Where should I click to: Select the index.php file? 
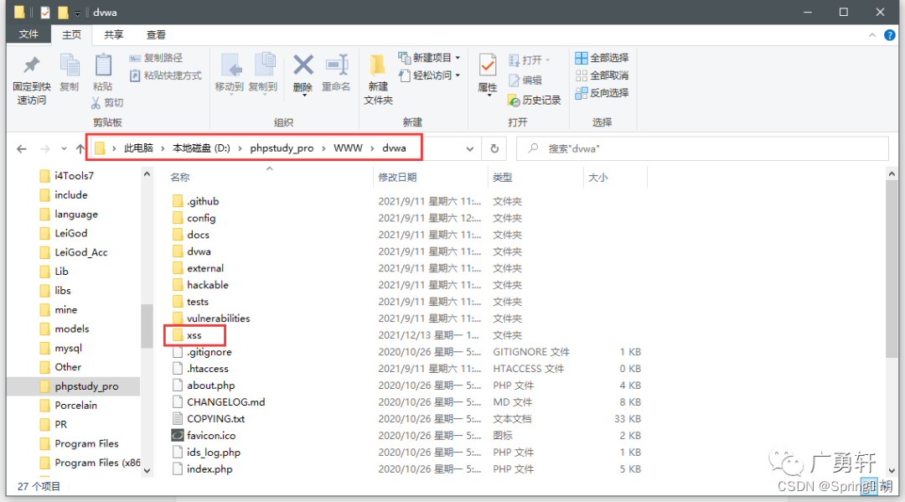[209, 469]
